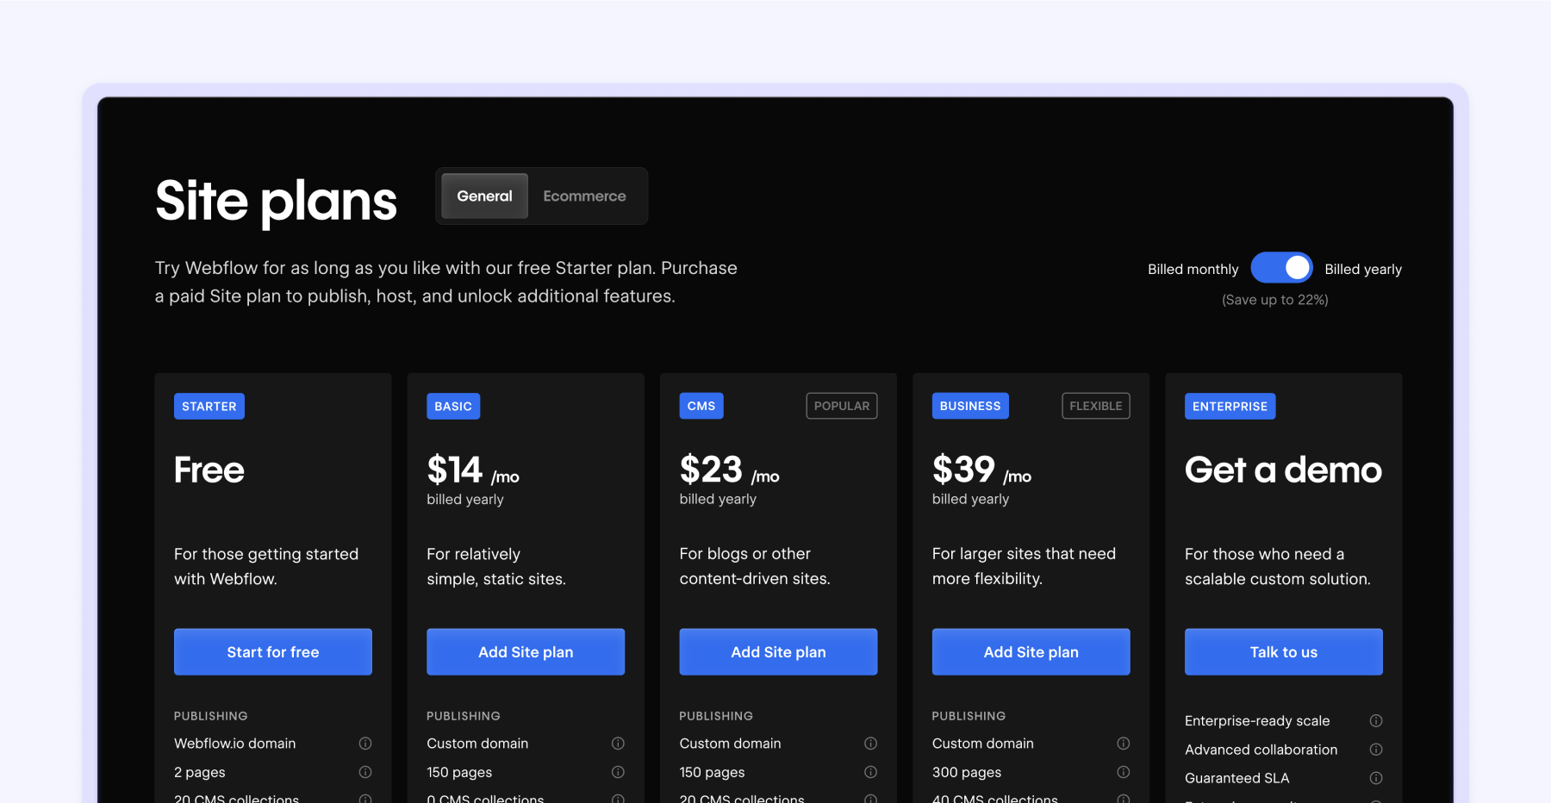Click the Free price heading

click(209, 470)
